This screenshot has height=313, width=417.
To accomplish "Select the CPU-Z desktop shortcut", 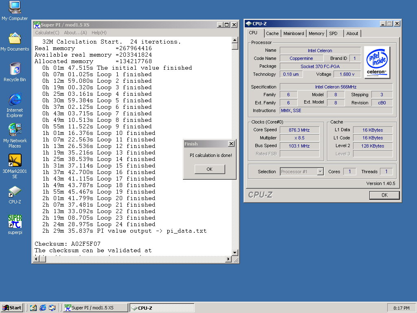I will tap(15, 195).
